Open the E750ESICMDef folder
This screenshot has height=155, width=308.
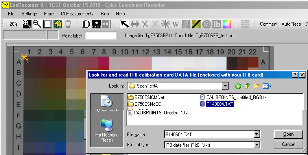(x=146, y=97)
